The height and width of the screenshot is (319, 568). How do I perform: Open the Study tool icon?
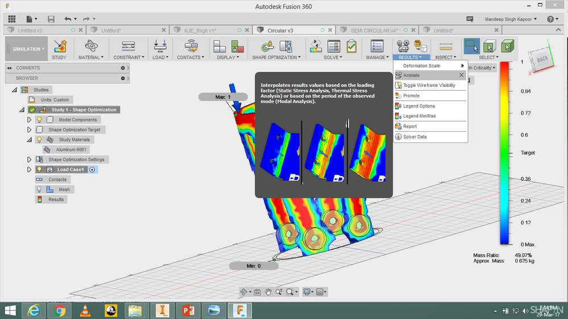(59, 47)
